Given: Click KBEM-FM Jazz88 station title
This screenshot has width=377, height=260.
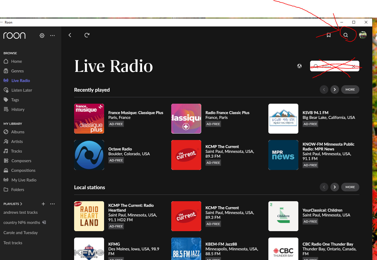Looking at the screenshot, I should (x=221, y=244).
